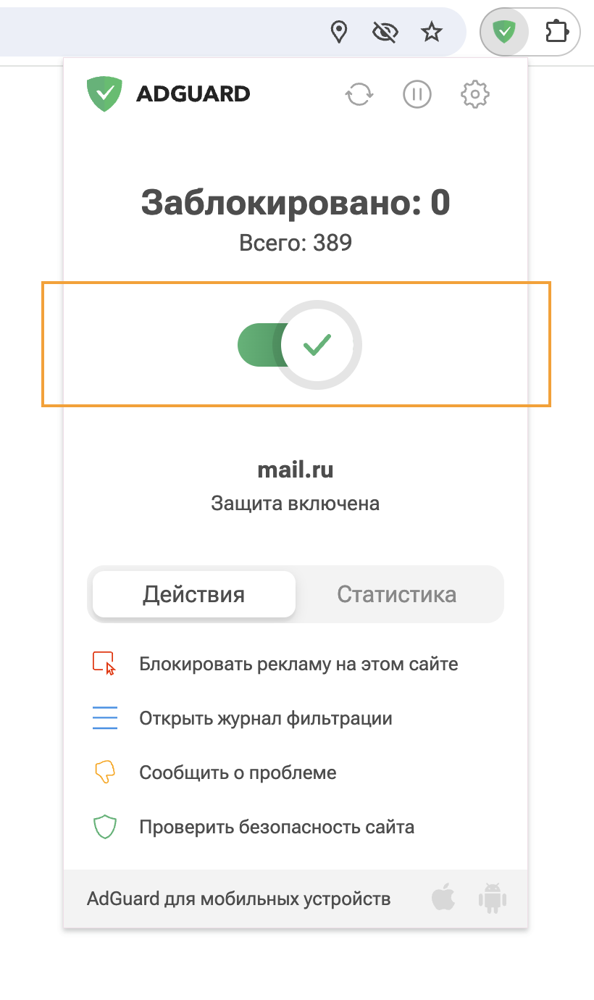Click Блокировать рекламу на этом сайте
Image resolution: width=594 pixels, height=1000 pixels.
tap(298, 664)
